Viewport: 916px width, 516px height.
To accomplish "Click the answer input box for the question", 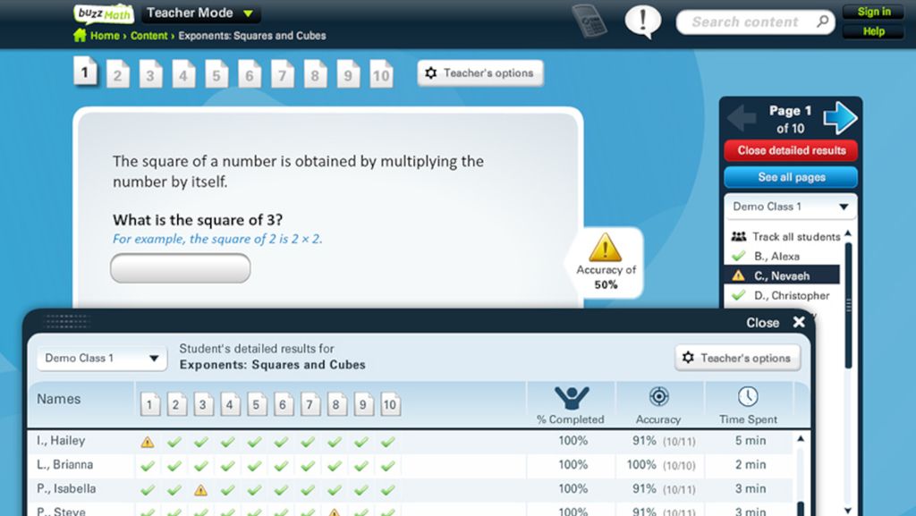I will (181, 268).
